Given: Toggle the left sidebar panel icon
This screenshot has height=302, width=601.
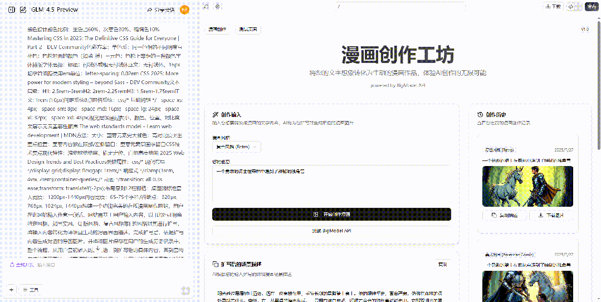Looking at the screenshot, I should pyautogui.click(x=11, y=9).
